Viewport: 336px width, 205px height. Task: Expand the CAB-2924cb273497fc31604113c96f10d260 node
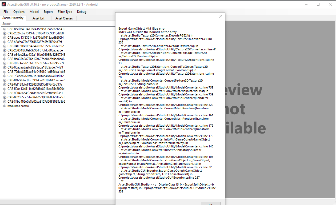(x=4, y=33)
